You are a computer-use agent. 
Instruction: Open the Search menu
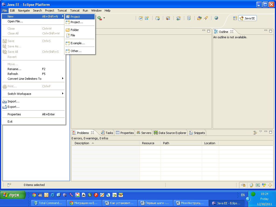37,11
